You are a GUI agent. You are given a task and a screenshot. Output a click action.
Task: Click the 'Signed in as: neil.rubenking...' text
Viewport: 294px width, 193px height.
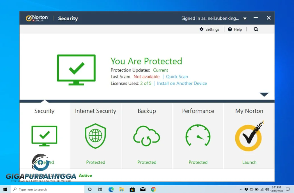coord(210,19)
